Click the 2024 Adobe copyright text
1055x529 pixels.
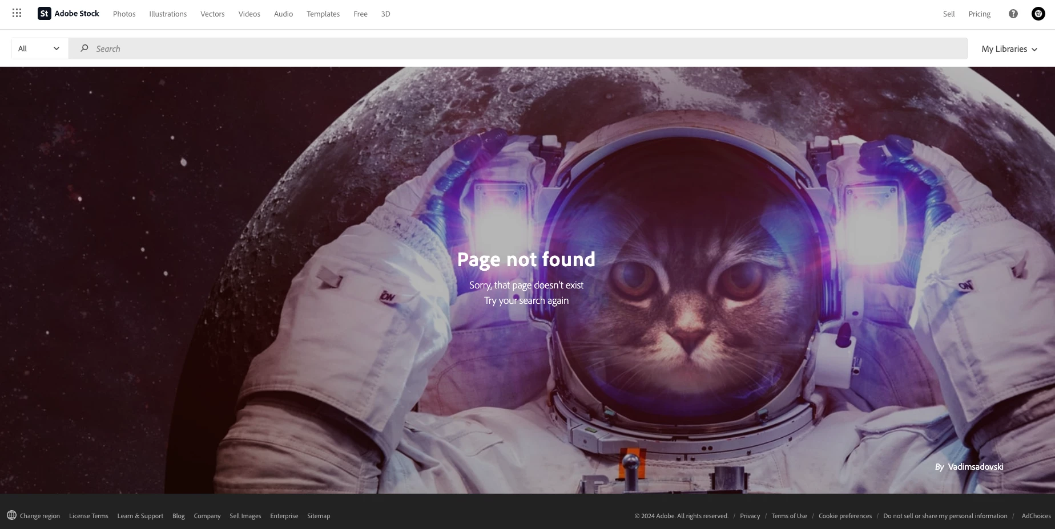tap(682, 516)
